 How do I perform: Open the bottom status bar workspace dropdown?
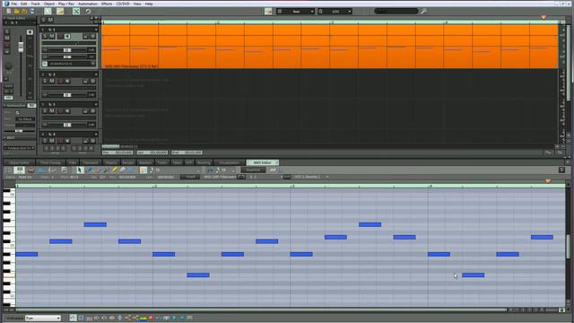43,319
